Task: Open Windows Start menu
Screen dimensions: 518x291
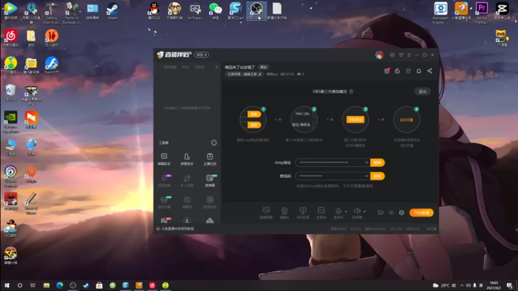Action: 6,285
